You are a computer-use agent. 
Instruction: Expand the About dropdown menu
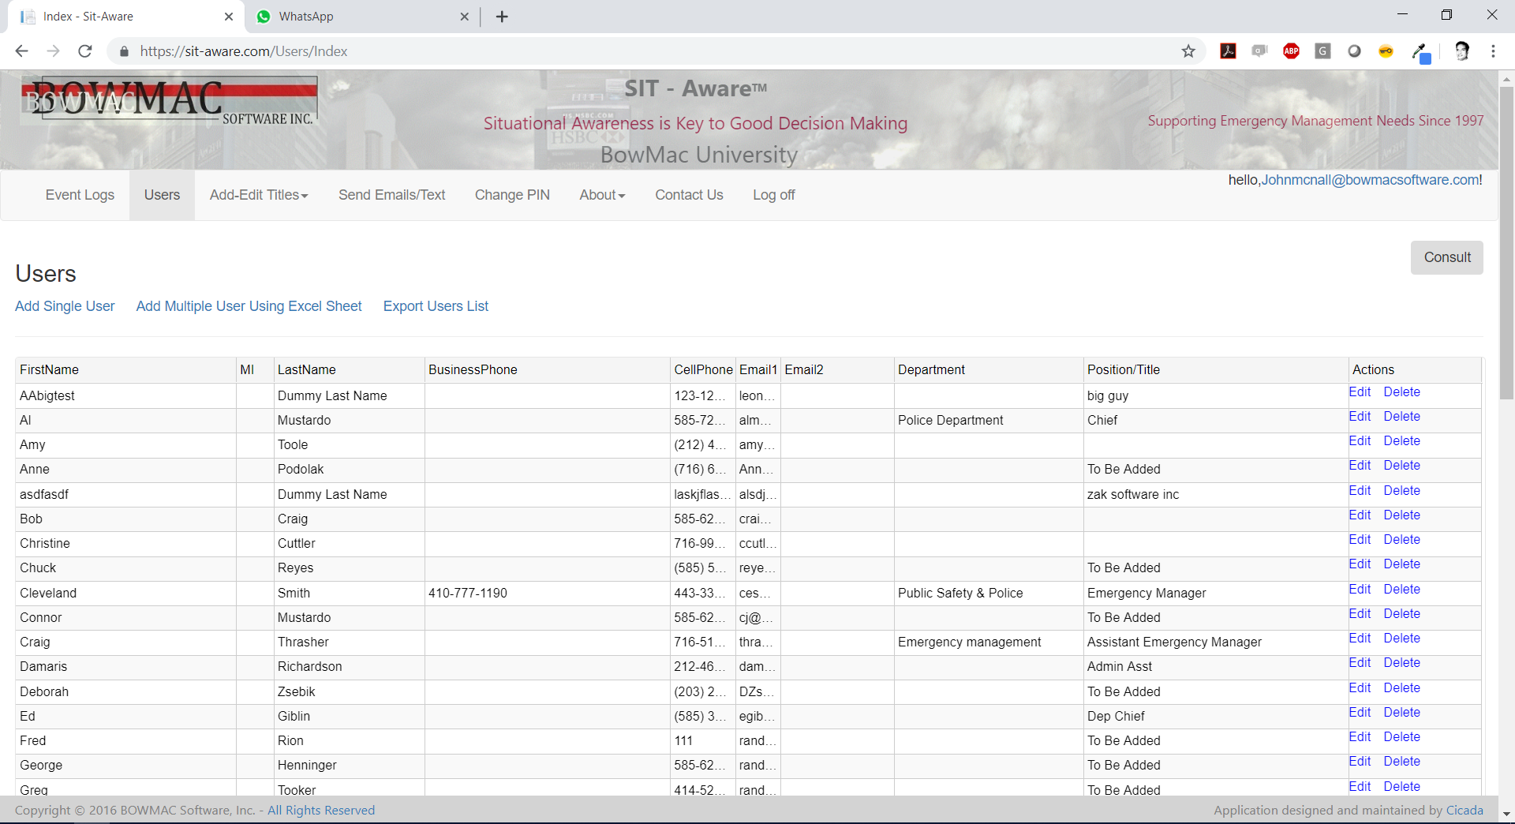pos(602,195)
